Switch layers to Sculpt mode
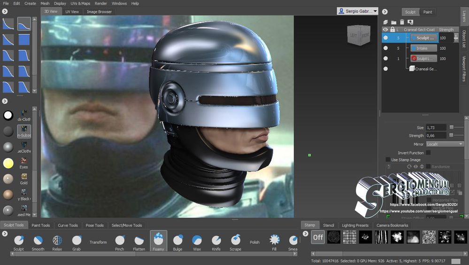Image resolution: width=469 pixels, height=265 pixels. (410, 12)
